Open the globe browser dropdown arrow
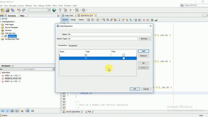208x117 pixels. point(57,10)
